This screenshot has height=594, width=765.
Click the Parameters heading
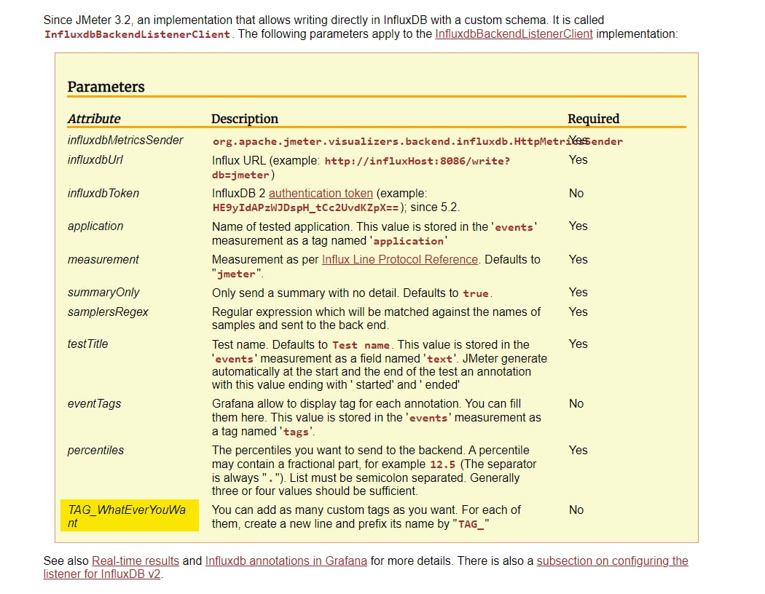pyautogui.click(x=106, y=87)
